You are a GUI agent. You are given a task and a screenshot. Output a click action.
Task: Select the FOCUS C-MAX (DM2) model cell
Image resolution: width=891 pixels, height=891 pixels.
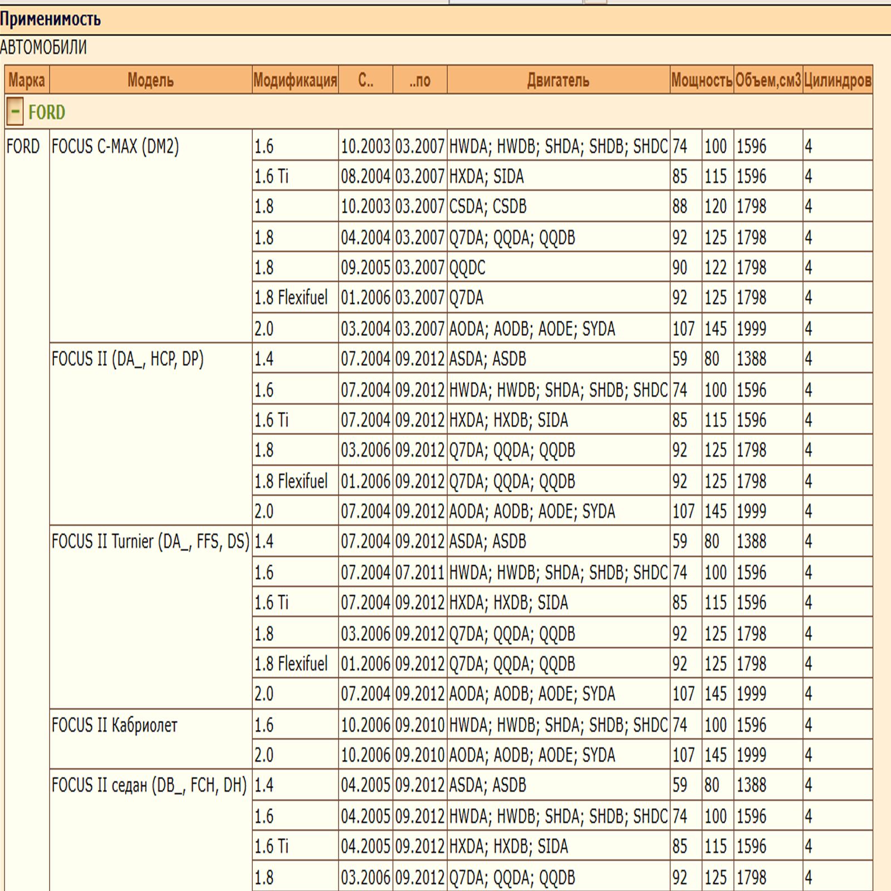[115, 146]
